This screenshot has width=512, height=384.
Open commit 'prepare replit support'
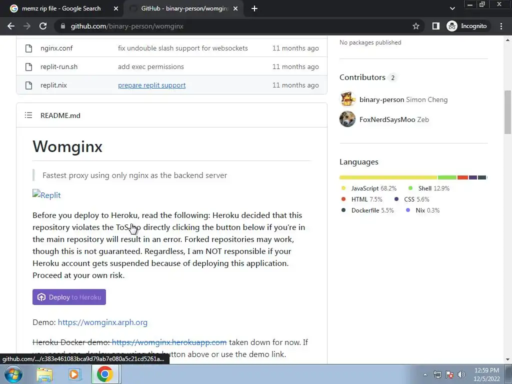click(x=152, y=85)
